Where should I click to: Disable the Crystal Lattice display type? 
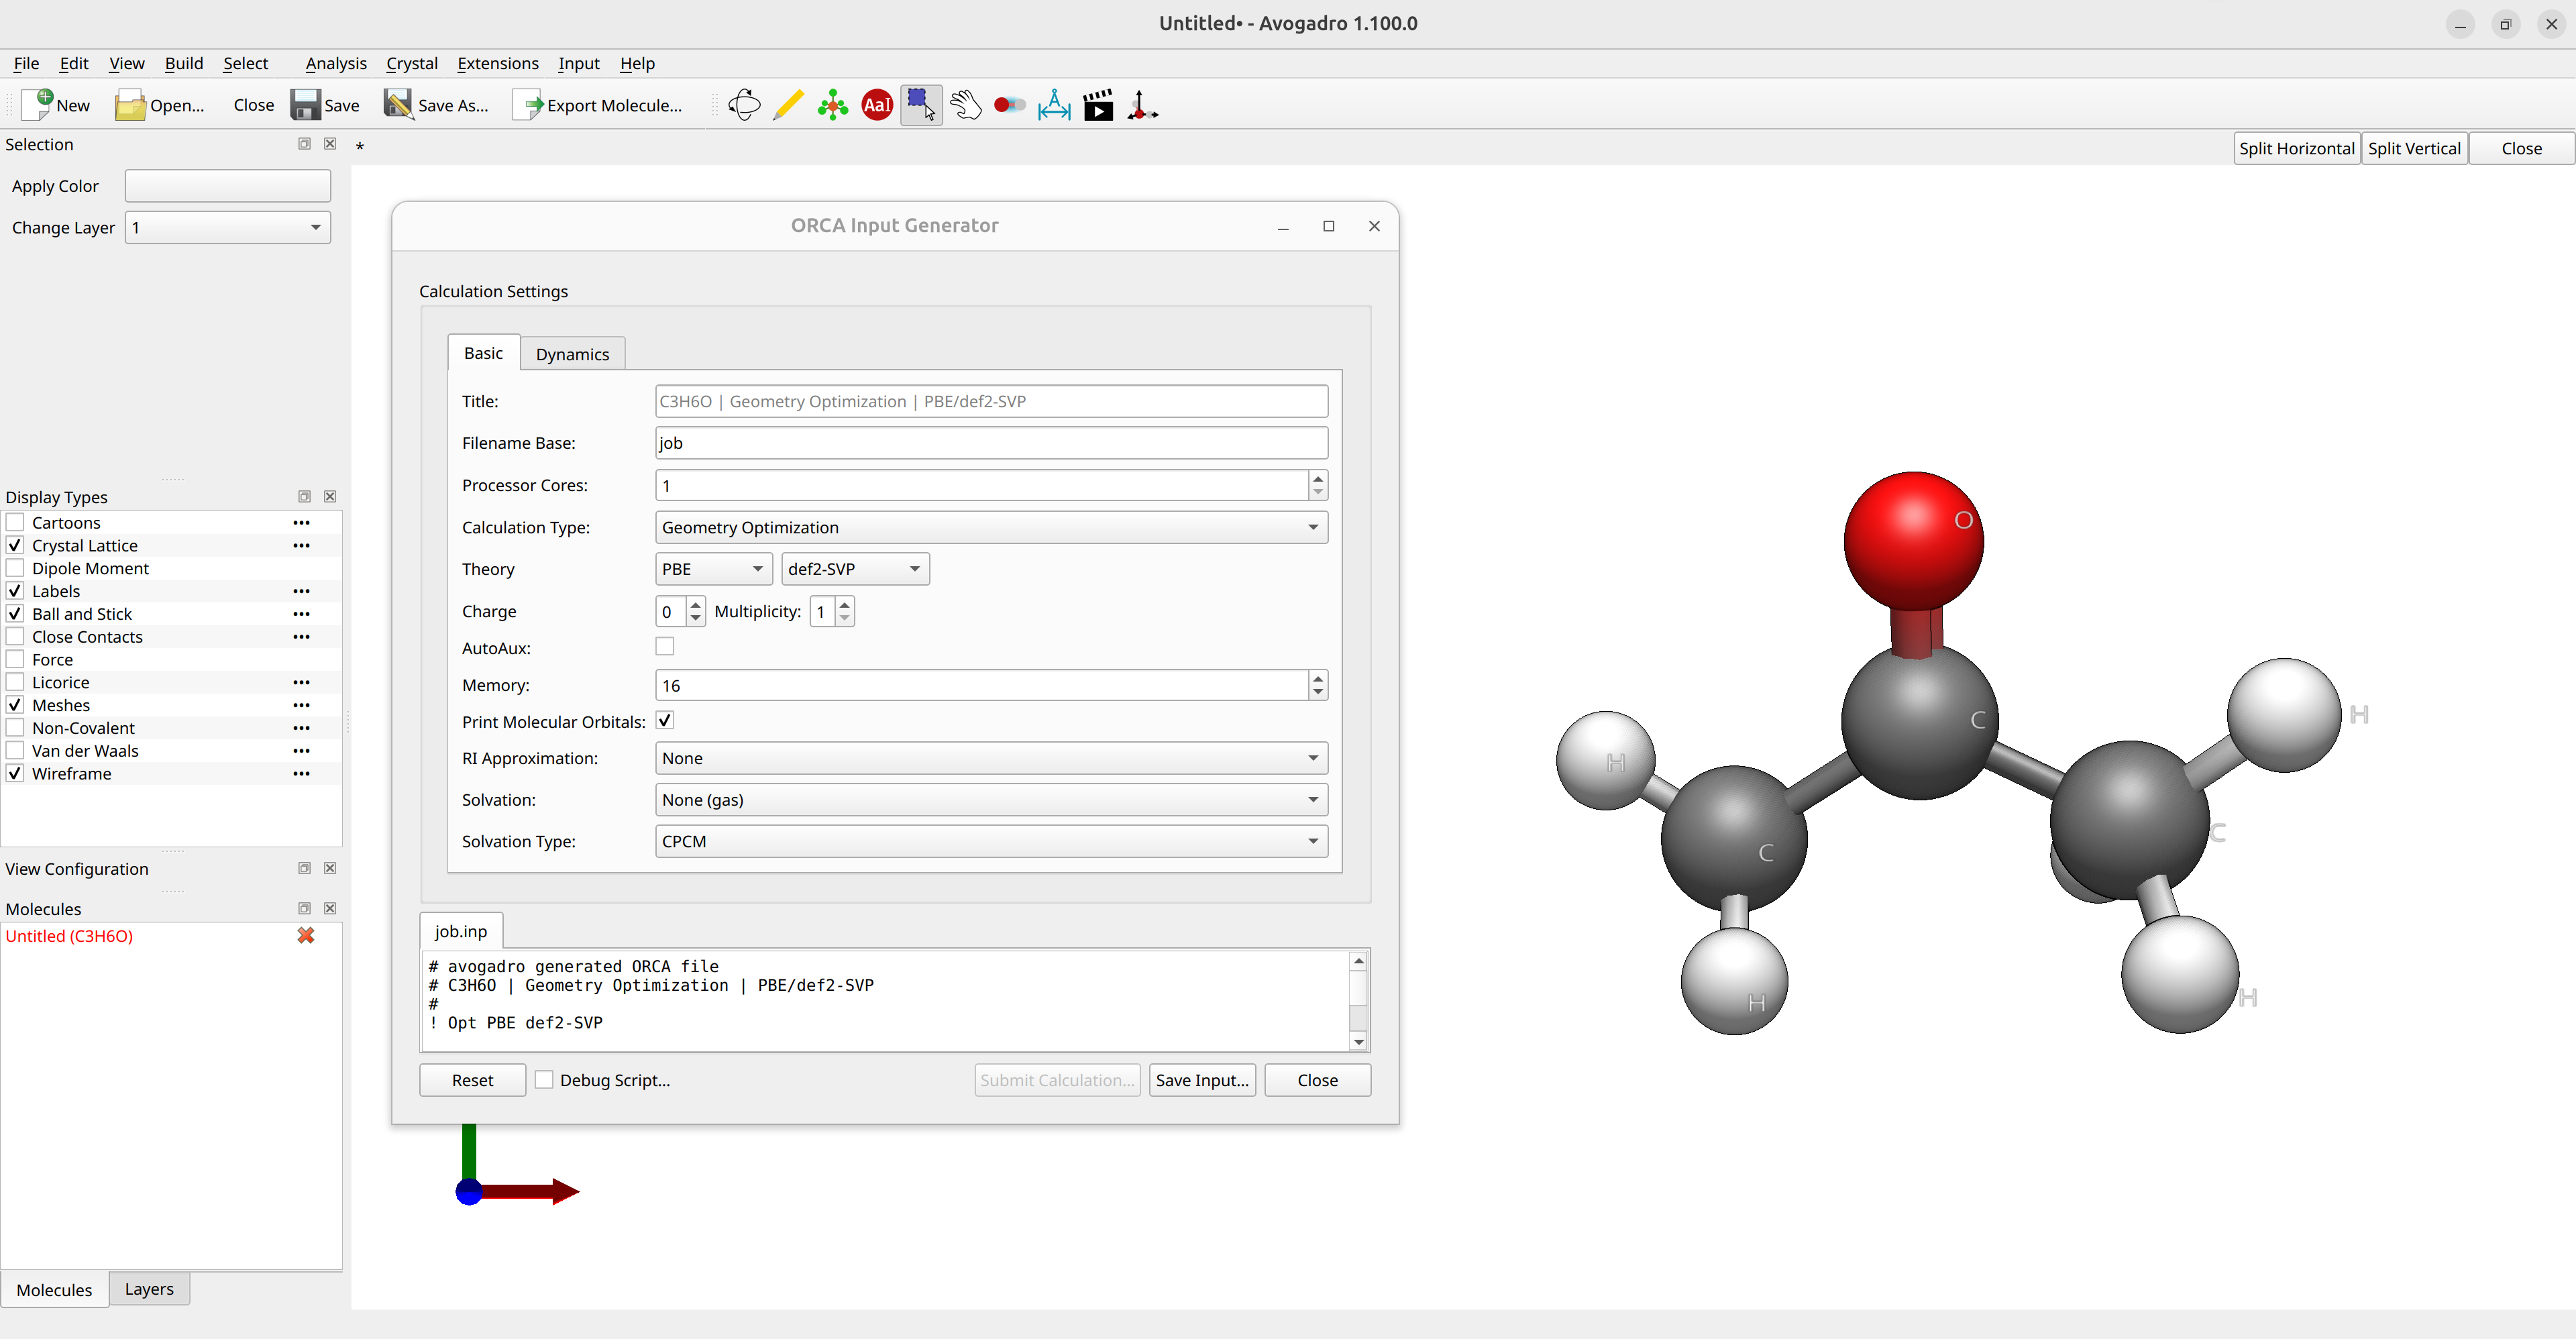click(15, 545)
